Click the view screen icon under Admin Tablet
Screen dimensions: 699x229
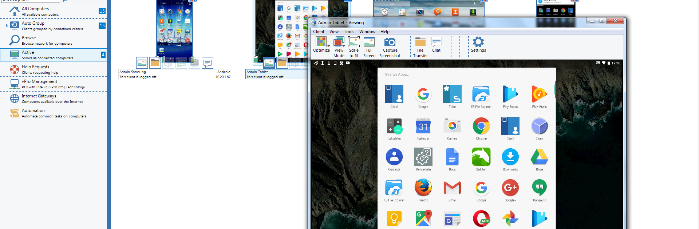pos(269,63)
